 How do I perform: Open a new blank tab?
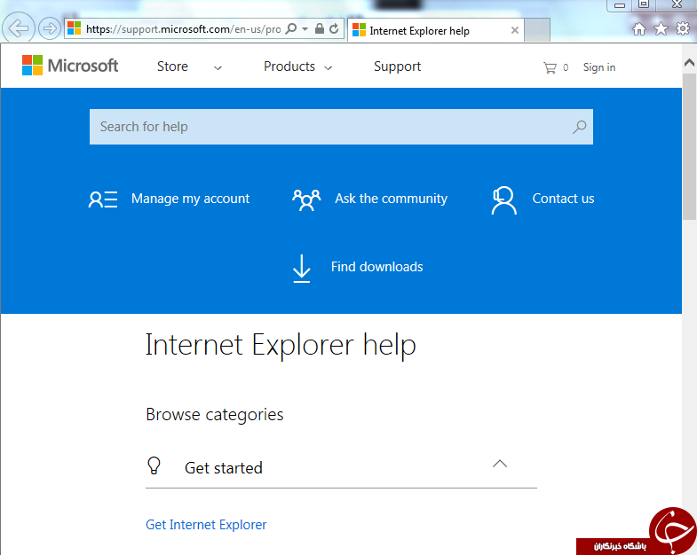[x=537, y=30]
